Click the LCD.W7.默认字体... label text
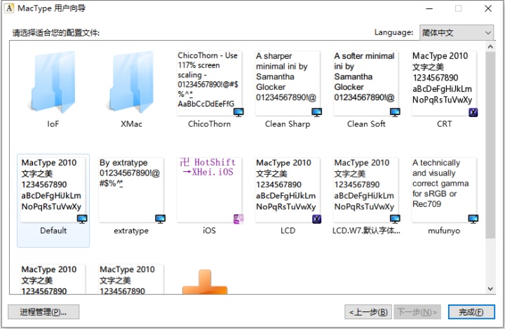 pyautogui.click(x=366, y=231)
